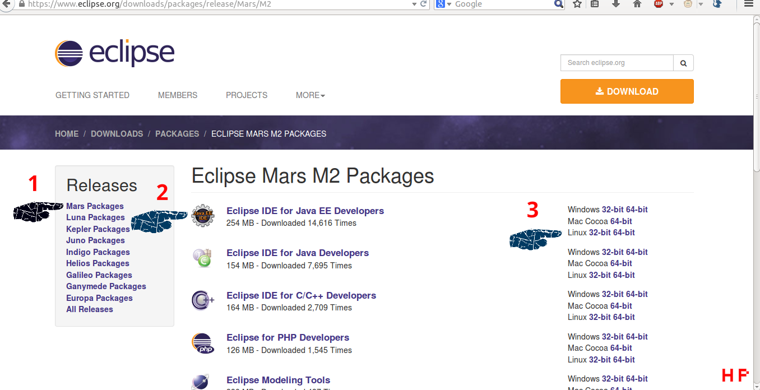
Task: Open Helios Packages release link
Action: [98, 263]
